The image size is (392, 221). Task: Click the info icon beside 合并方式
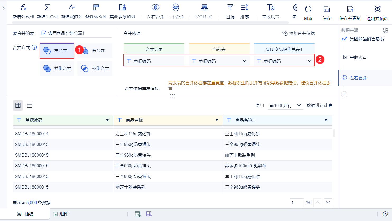coord(34,47)
